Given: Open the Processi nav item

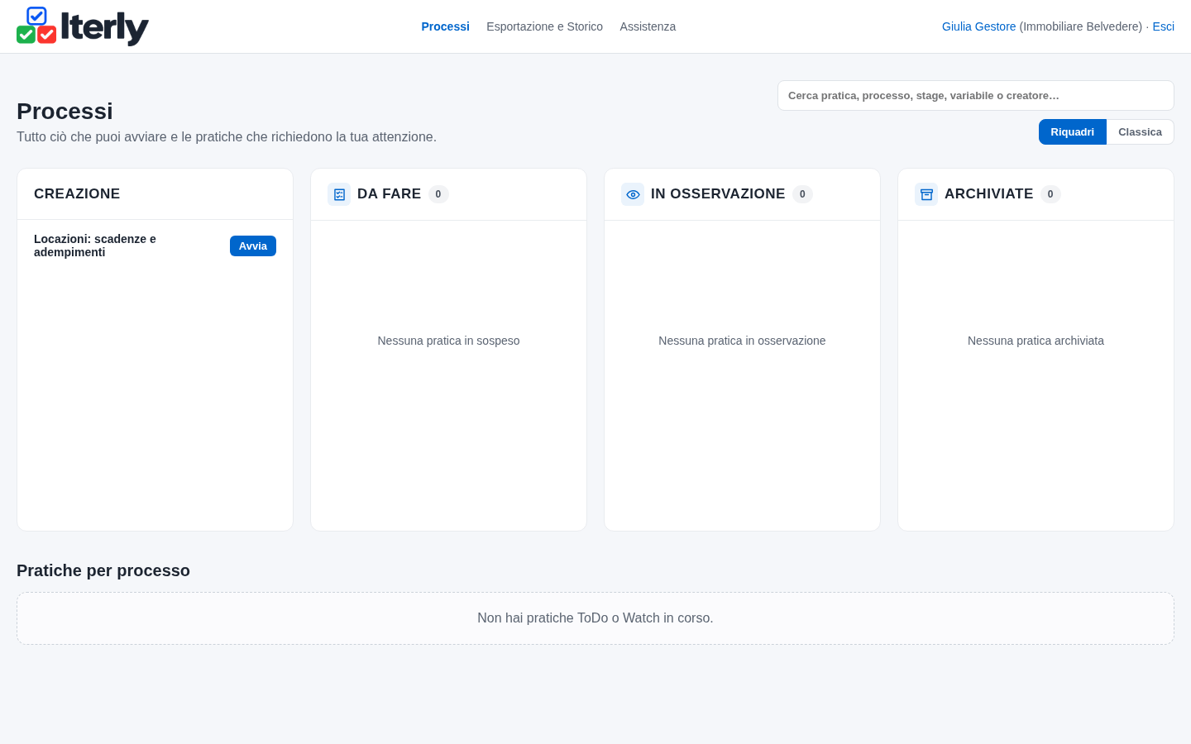Looking at the screenshot, I should click(446, 26).
